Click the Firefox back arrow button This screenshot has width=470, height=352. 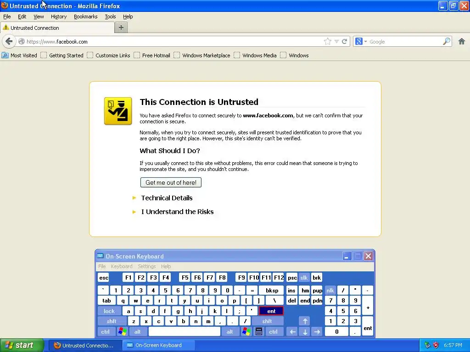(x=9, y=41)
